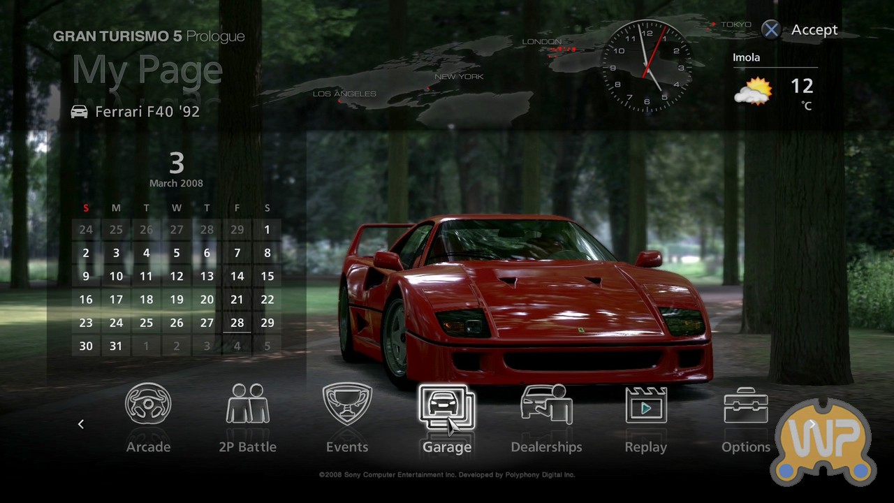Click the car icon beside Ferrari F40 '92
894x503 pixels.
tap(80, 112)
